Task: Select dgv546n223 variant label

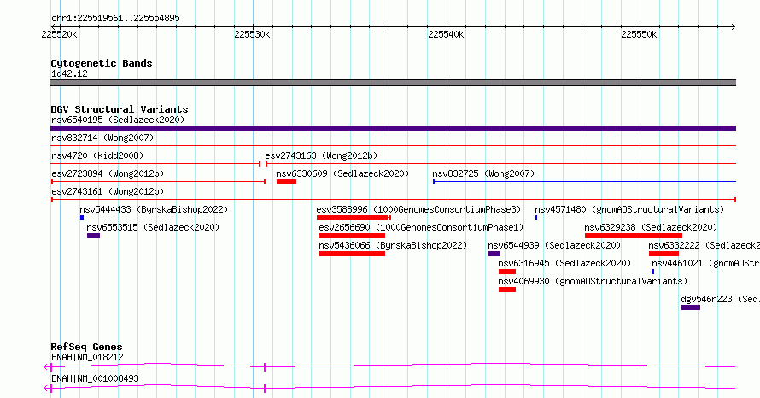Action: tap(720, 299)
